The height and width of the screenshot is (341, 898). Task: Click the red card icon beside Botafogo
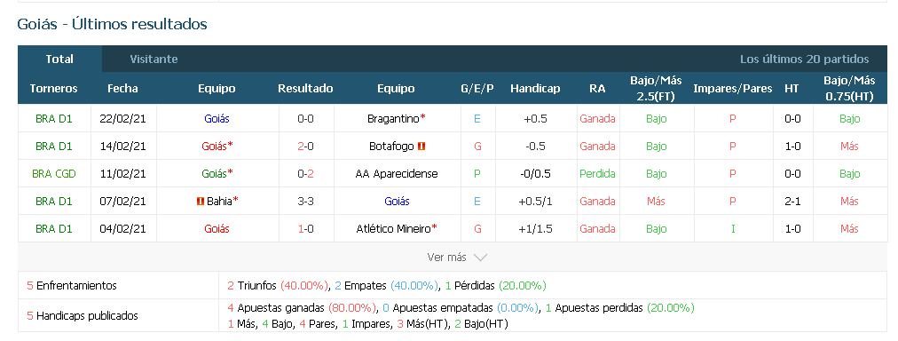pyautogui.click(x=421, y=147)
